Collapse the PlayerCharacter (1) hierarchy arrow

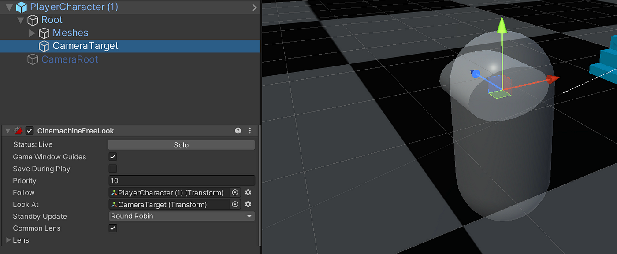[x=9, y=7]
